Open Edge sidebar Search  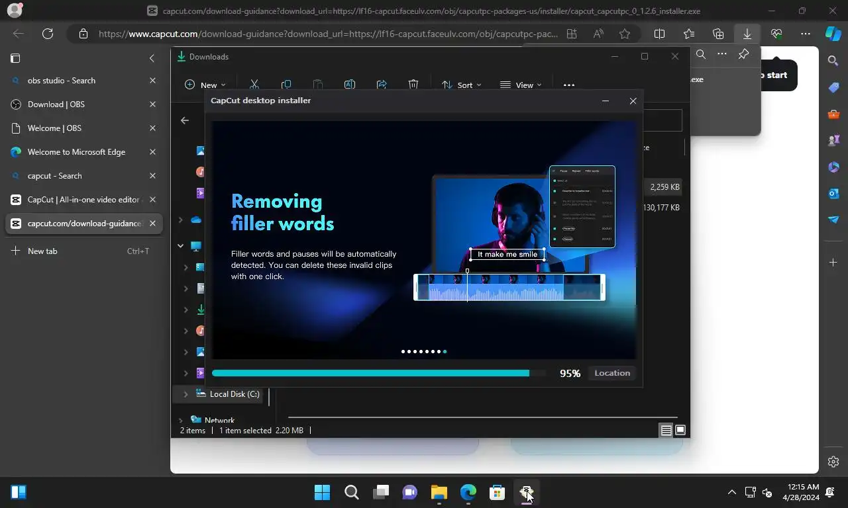[x=833, y=61]
